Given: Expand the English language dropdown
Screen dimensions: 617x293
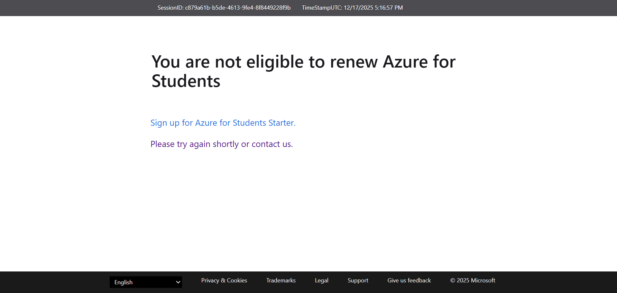Looking at the screenshot, I should (x=146, y=282).
